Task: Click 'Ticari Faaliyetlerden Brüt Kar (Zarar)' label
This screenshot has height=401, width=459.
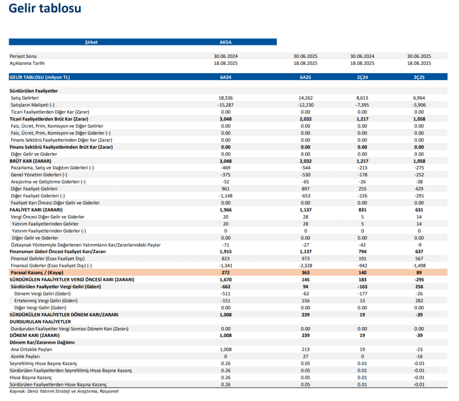Action: pos(48,119)
